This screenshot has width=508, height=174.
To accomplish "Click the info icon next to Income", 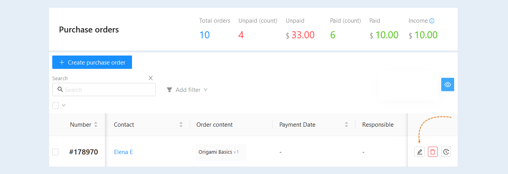I will click(x=432, y=21).
